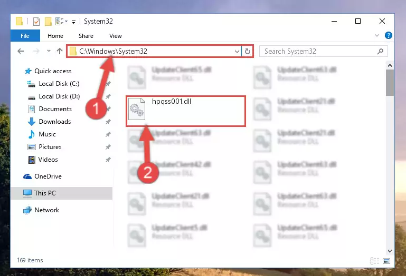Open Local Disk (C:) in the sidebar

(x=59, y=83)
